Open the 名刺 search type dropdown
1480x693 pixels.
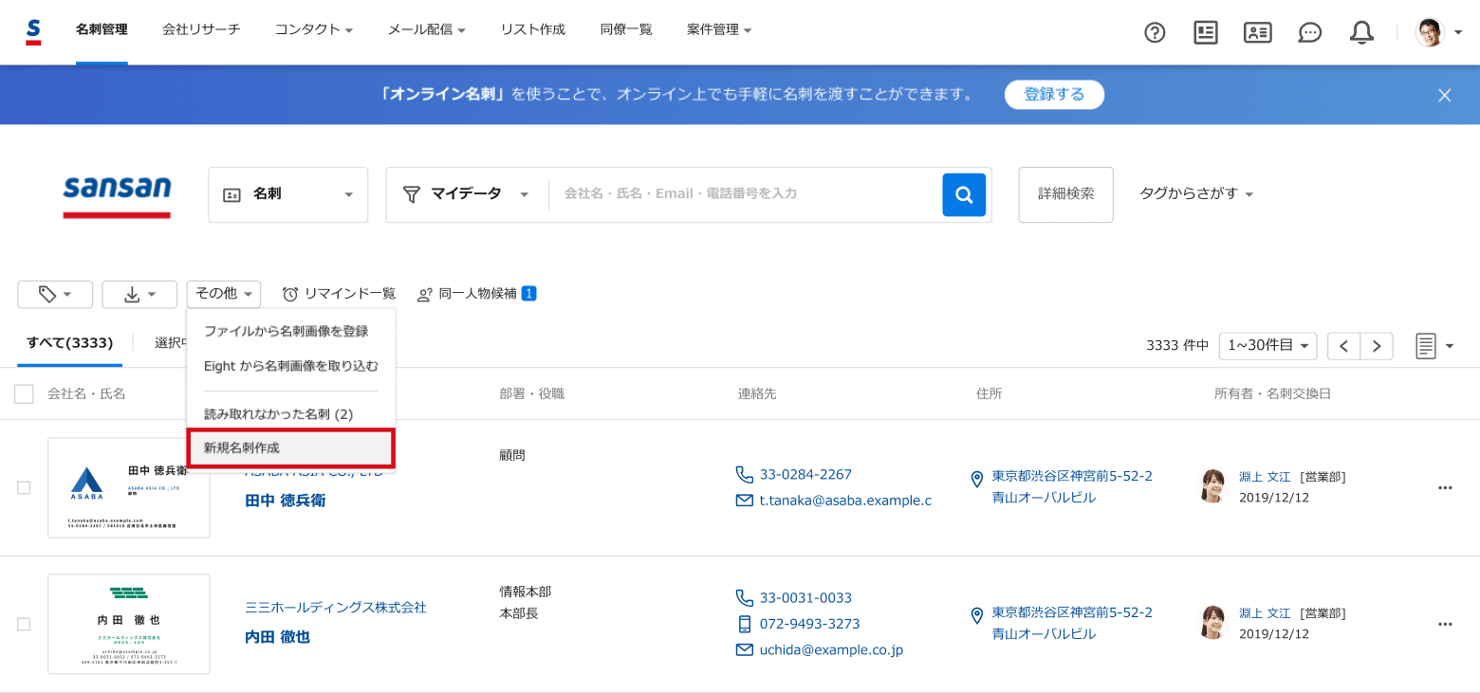tap(288, 194)
